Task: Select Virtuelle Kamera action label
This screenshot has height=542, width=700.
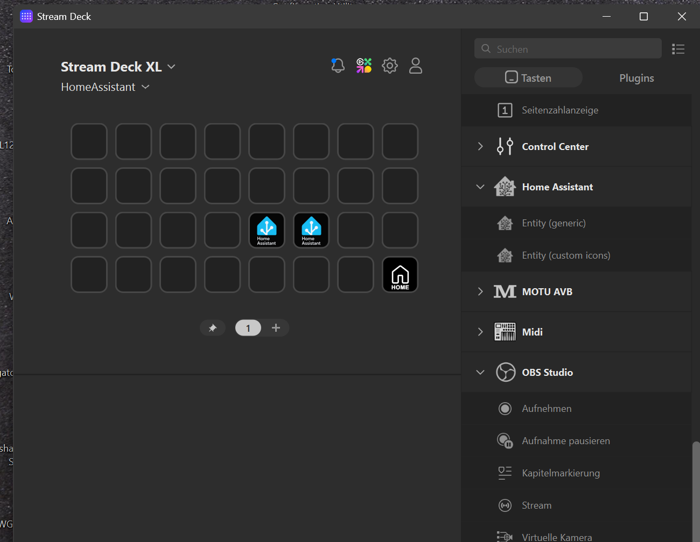Action: [x=557, y=537]
